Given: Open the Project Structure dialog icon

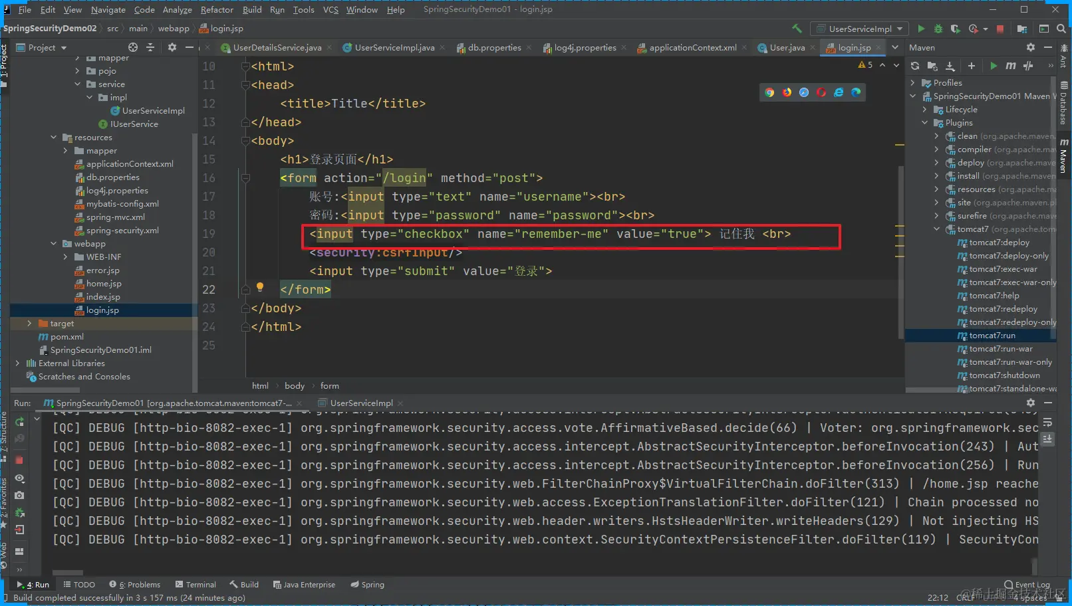Looking at the screenshot, I should click(1022, 29).
